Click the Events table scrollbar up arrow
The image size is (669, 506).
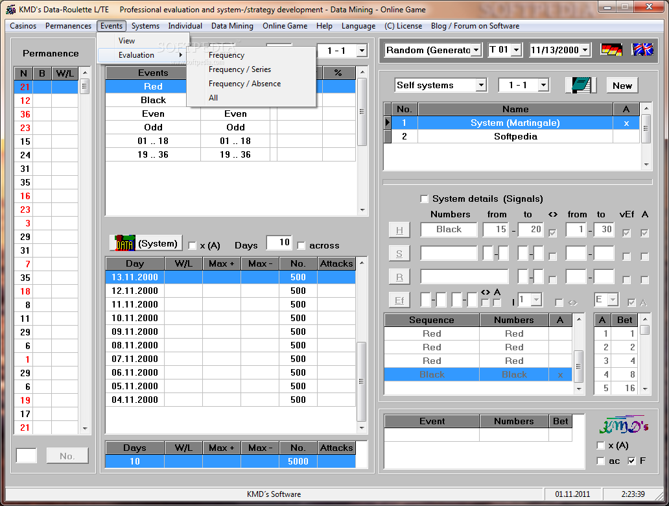point(362,72)
